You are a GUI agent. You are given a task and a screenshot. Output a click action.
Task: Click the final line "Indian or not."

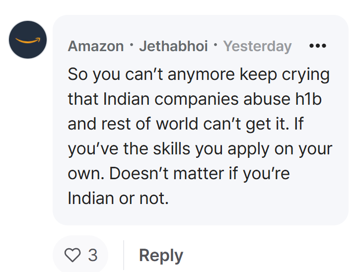tap(118, 198)
